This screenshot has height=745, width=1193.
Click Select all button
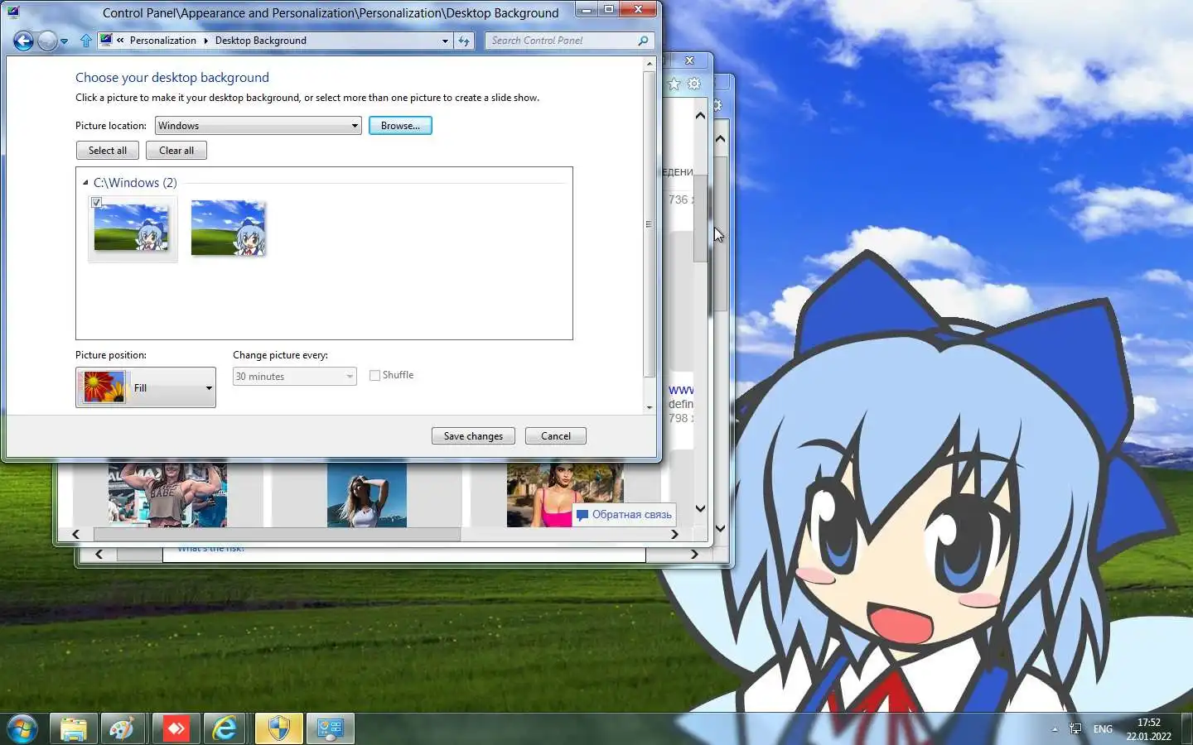(x=108, y=151)
